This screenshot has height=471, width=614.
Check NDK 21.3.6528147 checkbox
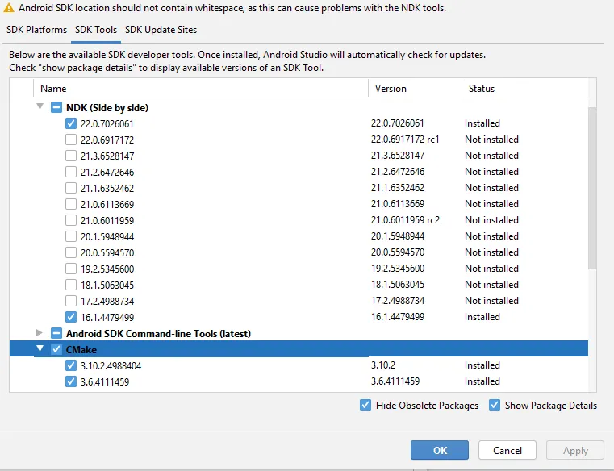[71, 156]
